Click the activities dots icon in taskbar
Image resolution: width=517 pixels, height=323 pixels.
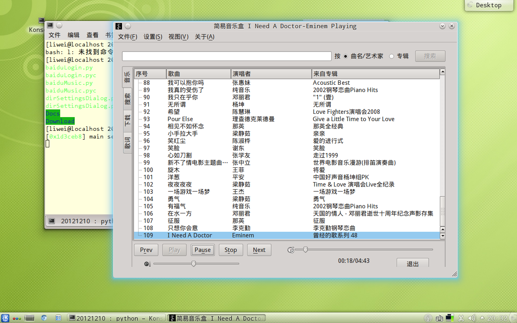pos(17,318)
